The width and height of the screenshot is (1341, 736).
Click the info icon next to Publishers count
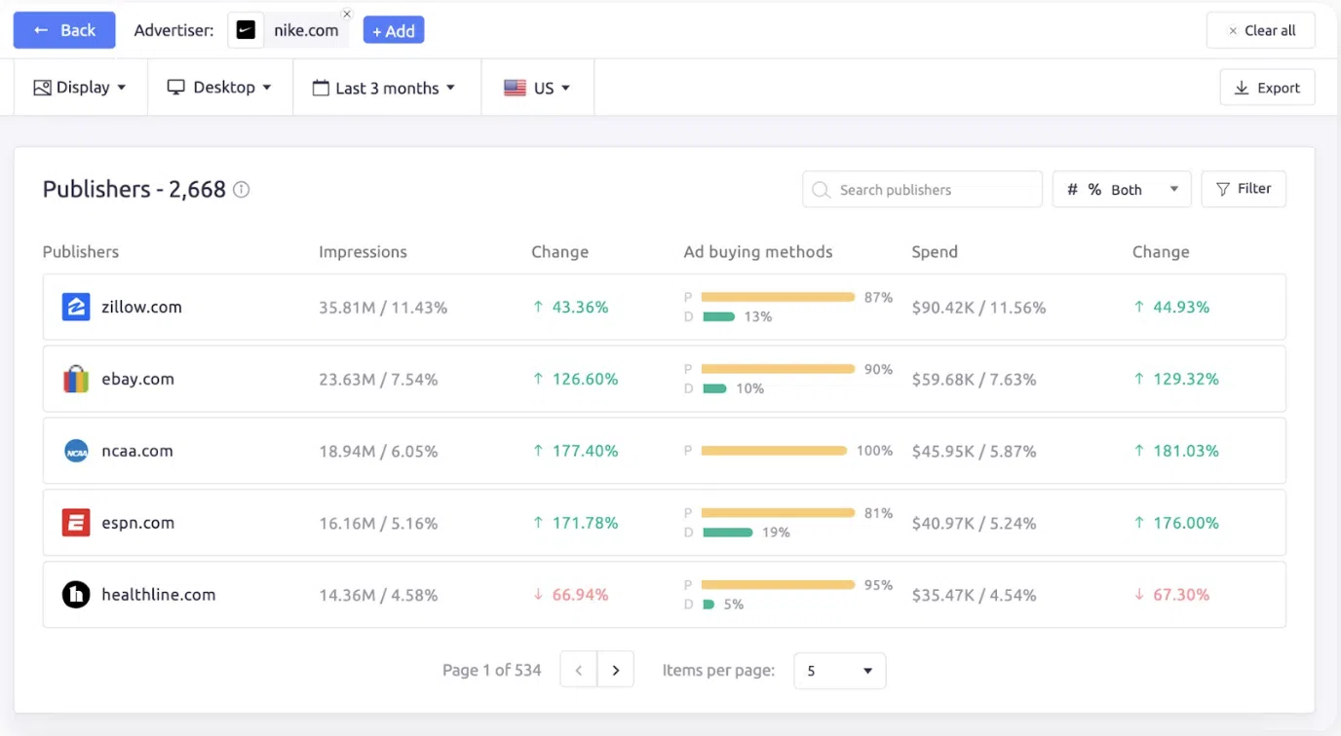[242, 190]
